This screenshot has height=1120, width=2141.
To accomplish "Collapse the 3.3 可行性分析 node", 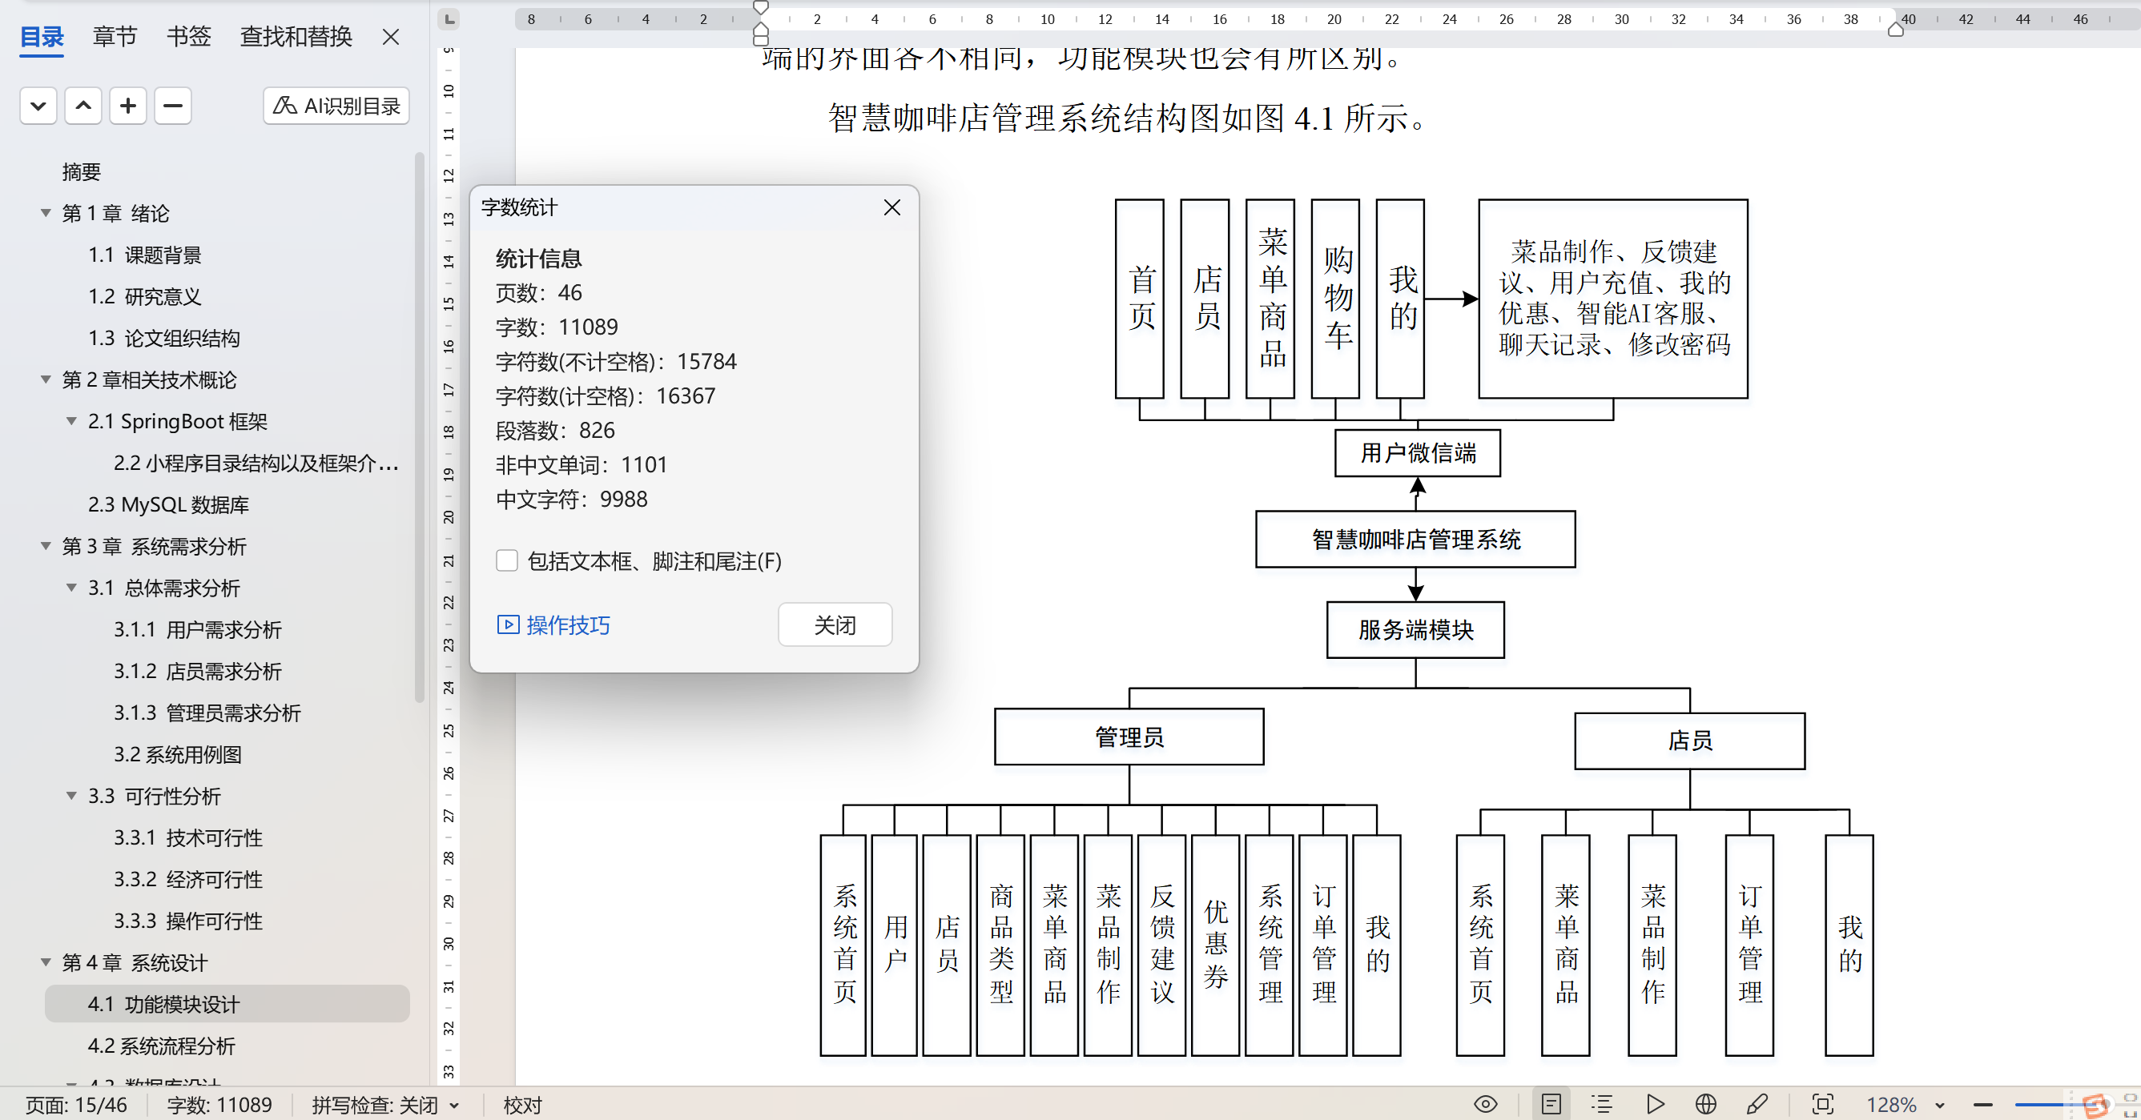I will click(x=71, y=796).
